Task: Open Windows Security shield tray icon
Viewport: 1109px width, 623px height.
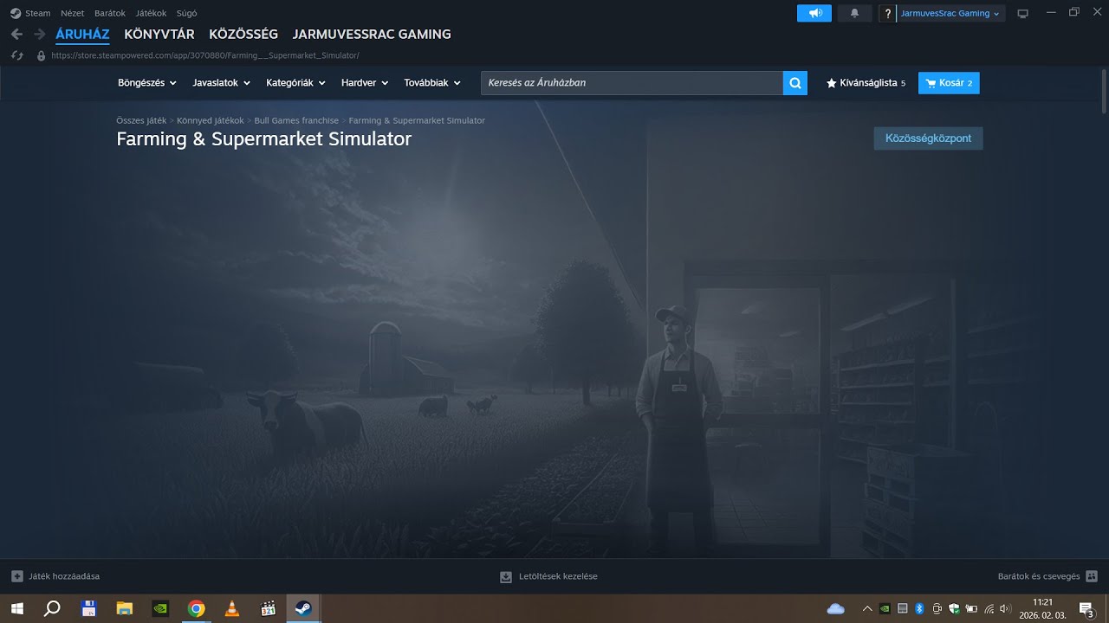Action: (954, 608)
